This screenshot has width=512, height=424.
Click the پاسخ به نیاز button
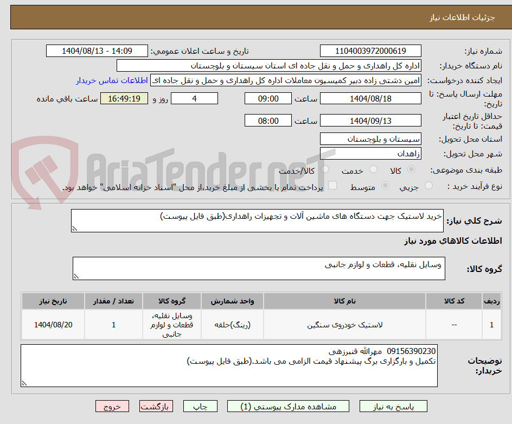click(392, 406)
